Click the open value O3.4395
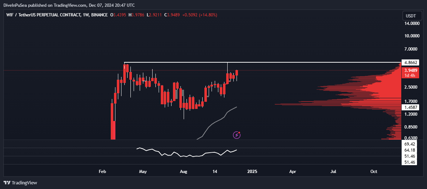427x189 pixels. [118, 15]
